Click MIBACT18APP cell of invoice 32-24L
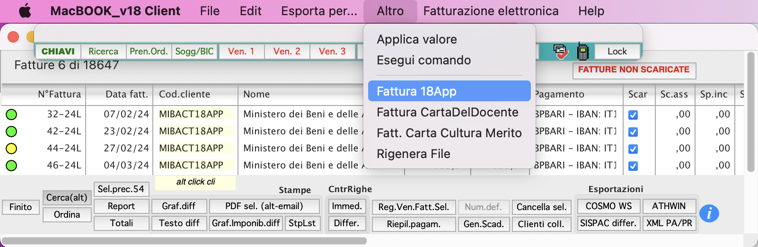This screenshot has width=758, height=247. tap(196, 114)
